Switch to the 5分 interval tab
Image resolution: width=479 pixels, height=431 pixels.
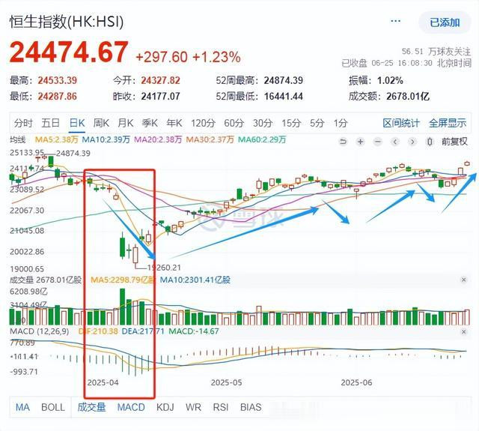pyautogui.click(x=317, y=123)
